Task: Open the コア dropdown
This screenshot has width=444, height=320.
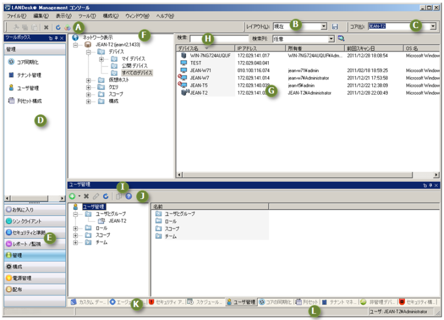Action: (433, 26)
